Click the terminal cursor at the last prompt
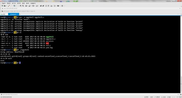This screenshot has width=182, height=98. point(20,63)
